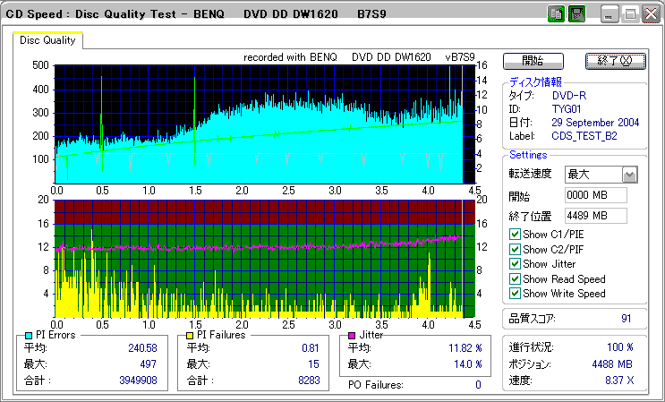
Task: Select the Disc Quality tab
Action: 48,40
